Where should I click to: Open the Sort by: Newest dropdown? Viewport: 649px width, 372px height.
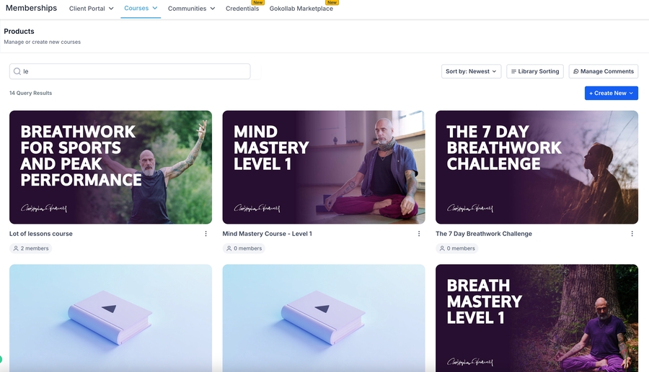471,71
